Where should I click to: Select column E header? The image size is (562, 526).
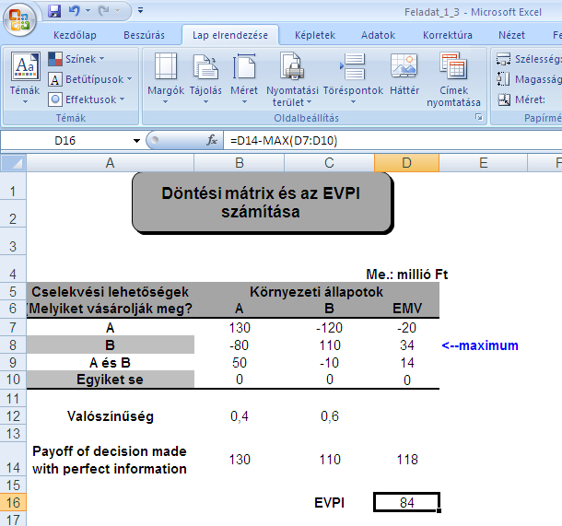tap(483, 163)
